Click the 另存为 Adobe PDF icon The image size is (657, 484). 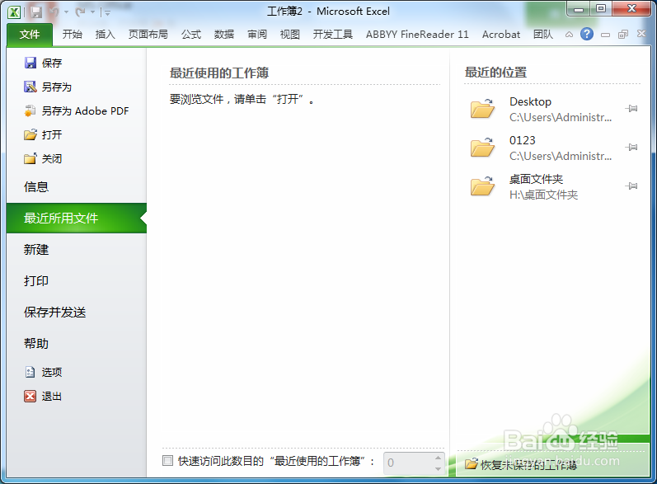pos(31,110)
